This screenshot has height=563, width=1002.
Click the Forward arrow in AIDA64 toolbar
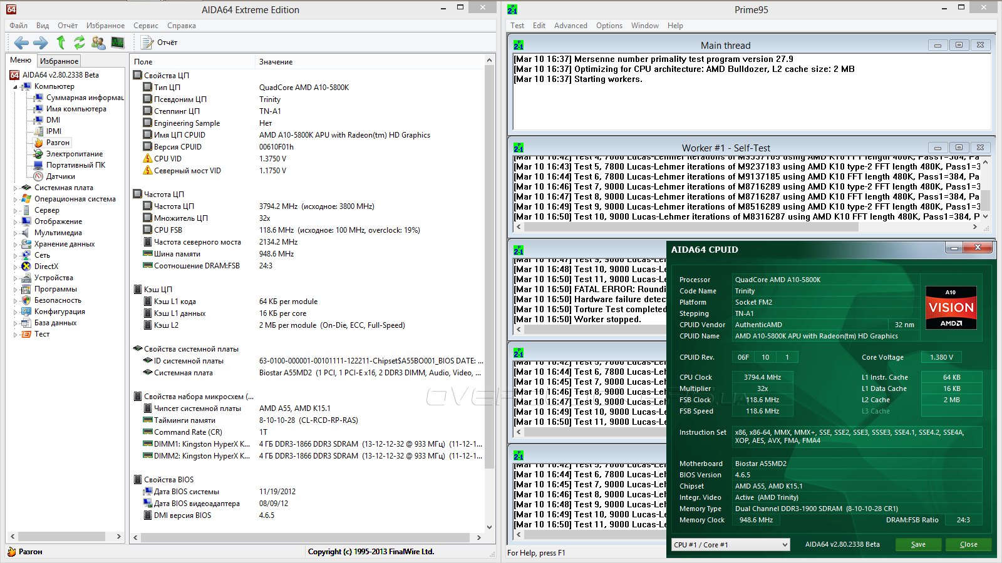[40, 43]
